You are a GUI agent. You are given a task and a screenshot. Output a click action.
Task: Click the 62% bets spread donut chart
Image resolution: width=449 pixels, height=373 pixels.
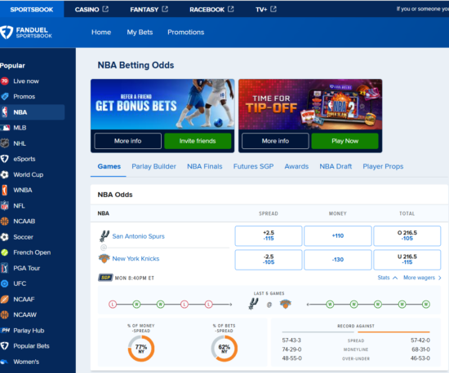pos(224,349)
